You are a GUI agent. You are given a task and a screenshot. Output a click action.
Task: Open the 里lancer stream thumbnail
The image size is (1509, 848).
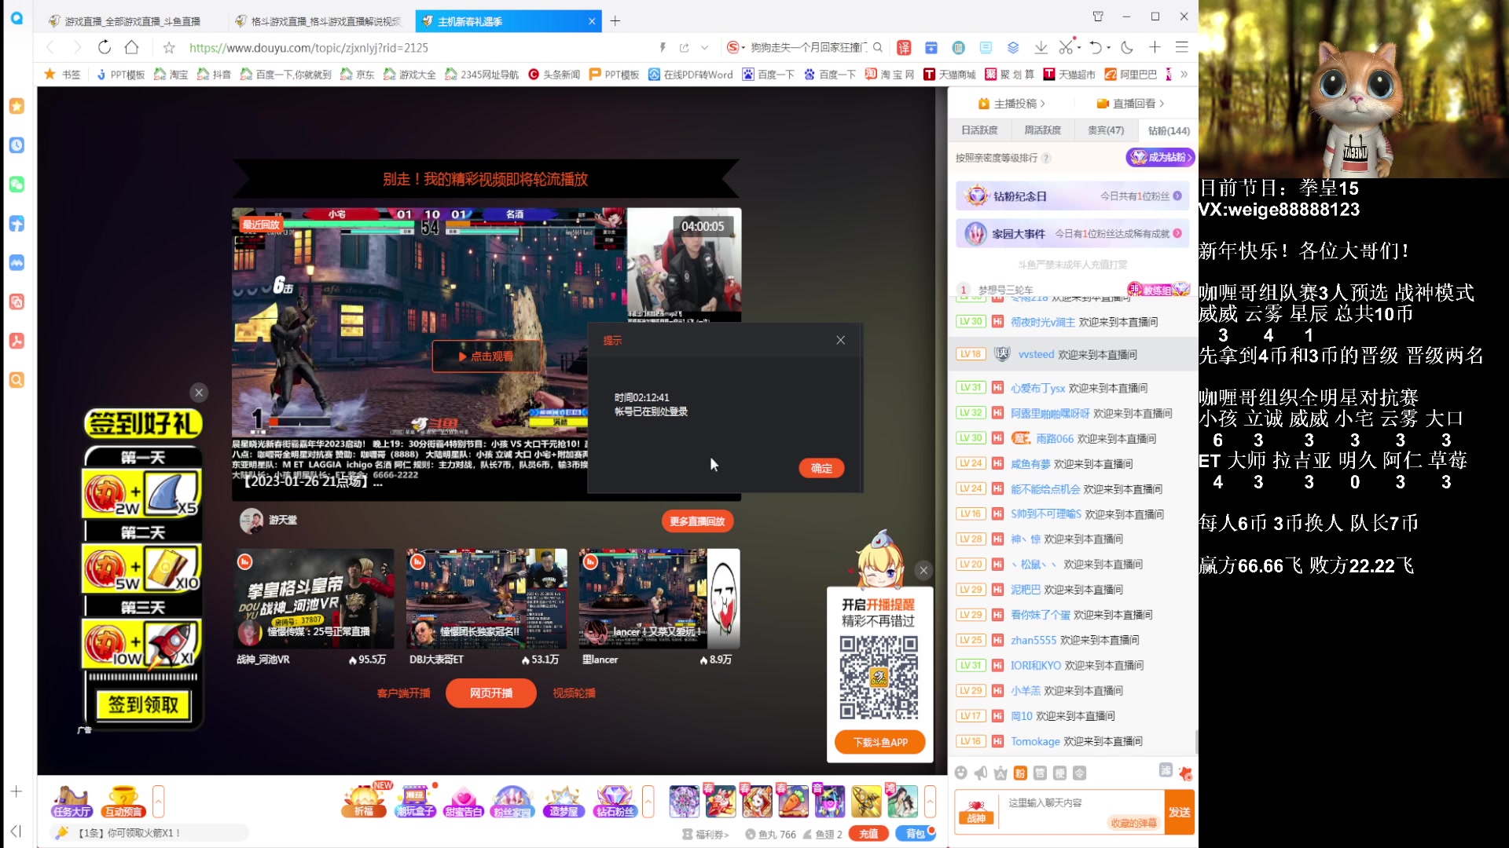coord(659,598)
